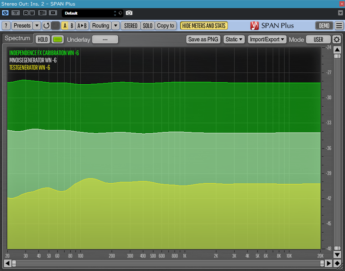
Task: Click the host bypass button beside power
Action: pos(16,13)
